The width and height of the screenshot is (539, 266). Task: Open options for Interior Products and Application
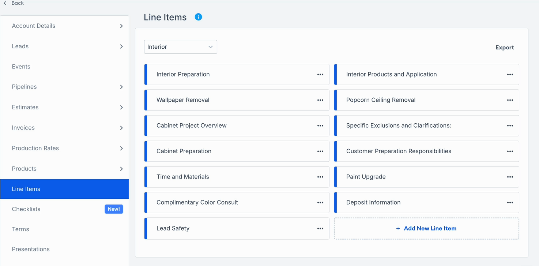(510, 74)
